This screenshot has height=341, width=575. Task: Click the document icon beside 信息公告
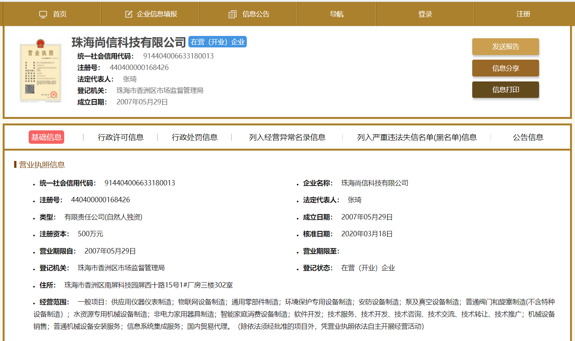(232, 14)
